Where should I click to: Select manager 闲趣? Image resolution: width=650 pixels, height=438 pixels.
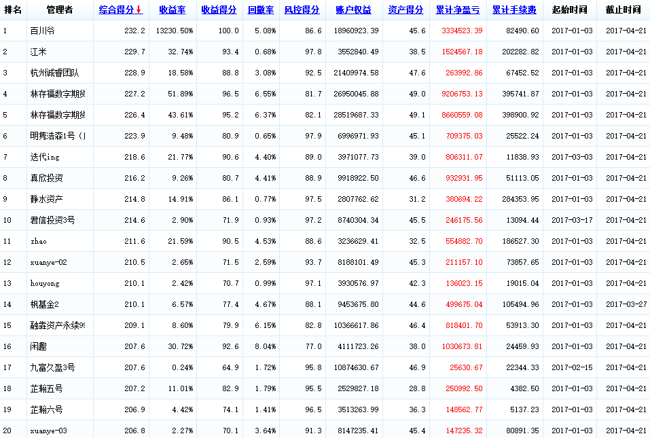(38, 346)
